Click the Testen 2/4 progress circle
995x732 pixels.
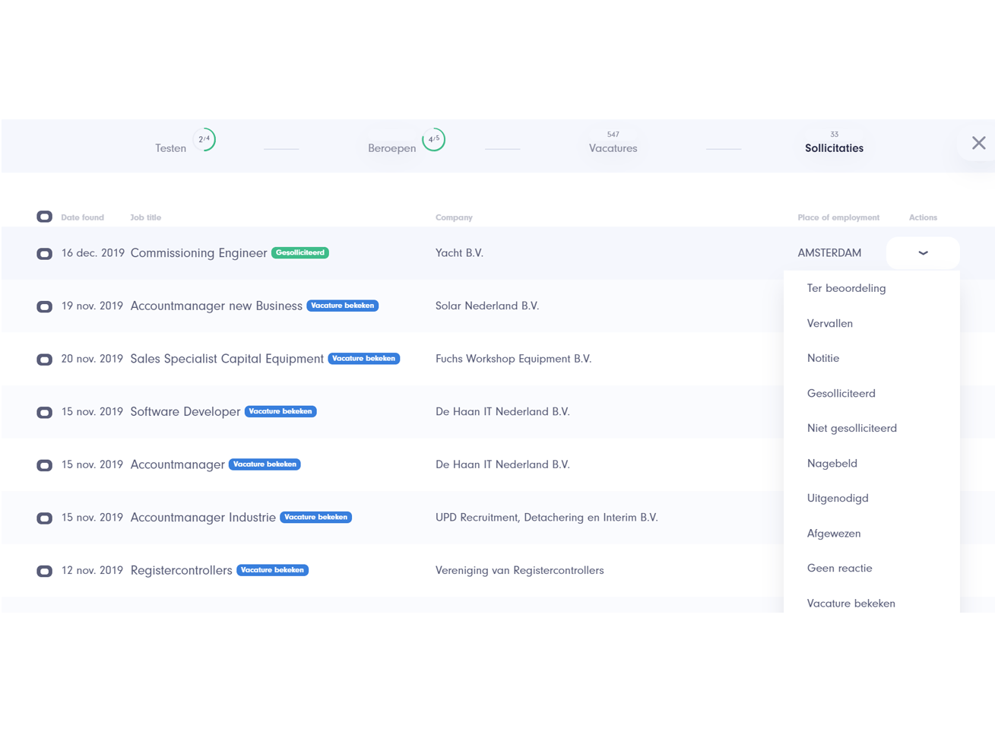204,139
